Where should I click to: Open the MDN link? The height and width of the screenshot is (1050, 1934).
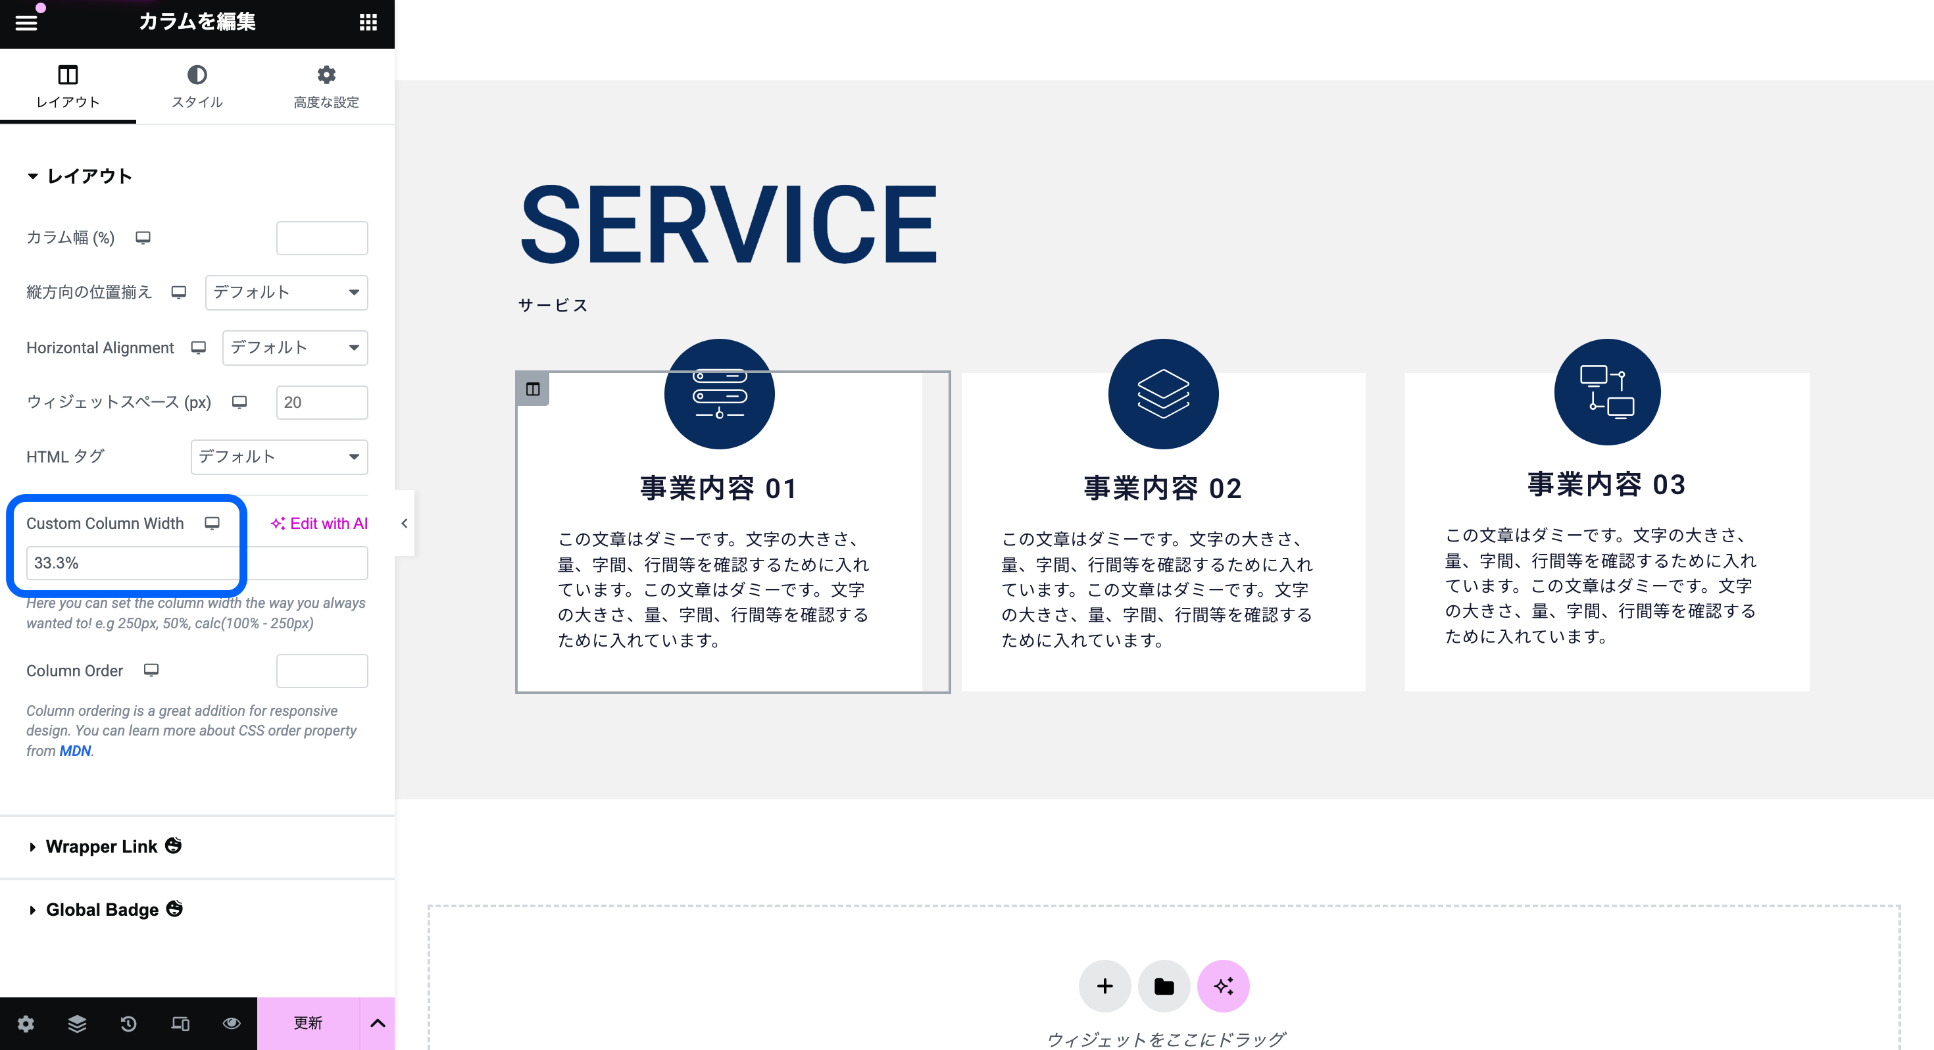(x=75, y=750)
